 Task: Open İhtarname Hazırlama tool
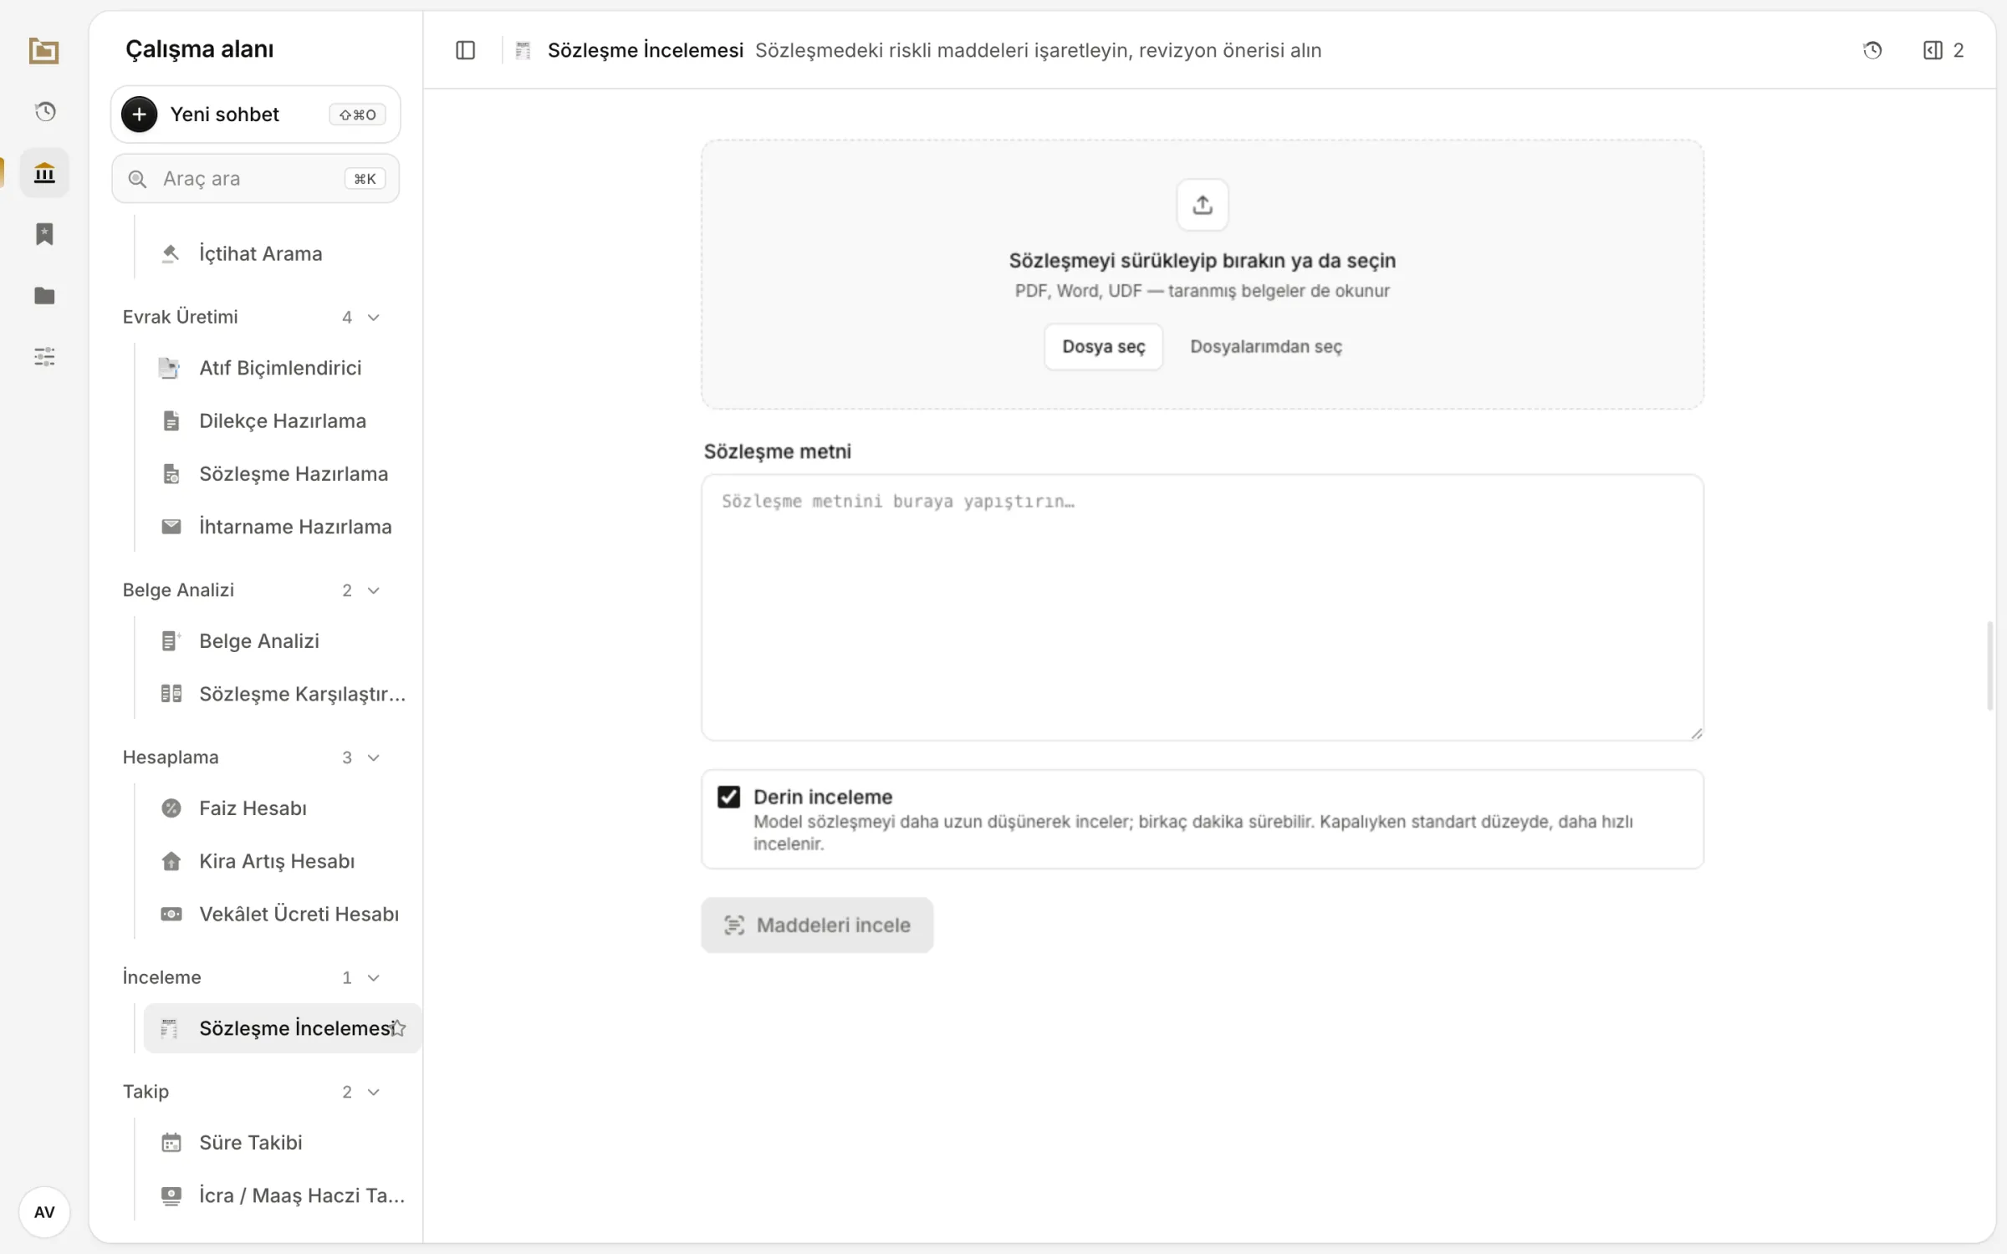(x=282, y=527)
